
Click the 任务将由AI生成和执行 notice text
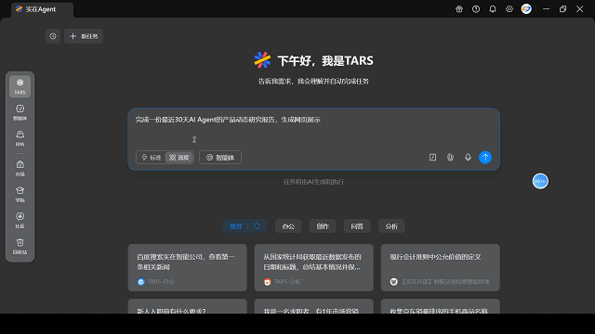[x=314, y=182]
